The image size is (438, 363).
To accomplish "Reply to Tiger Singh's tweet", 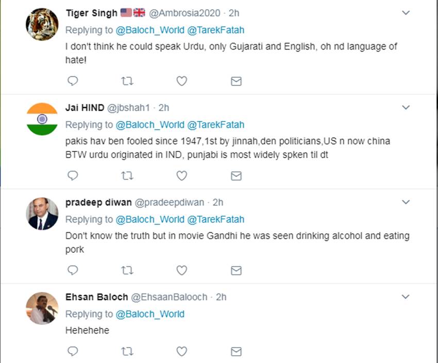I will coord(73,81).
